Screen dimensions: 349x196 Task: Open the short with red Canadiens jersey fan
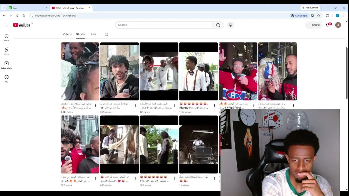point(238,71)
